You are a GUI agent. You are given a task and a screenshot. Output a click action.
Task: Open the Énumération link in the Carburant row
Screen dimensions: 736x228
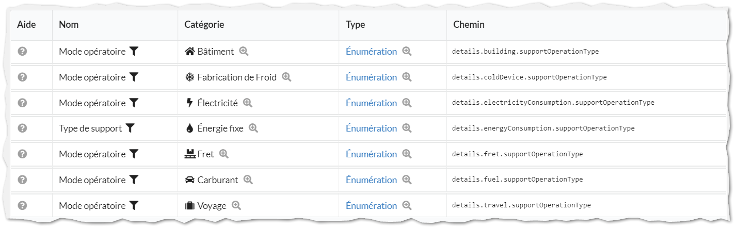tap(371, 180)
